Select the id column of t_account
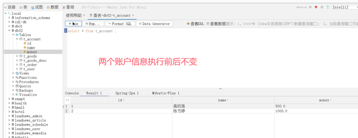The width and height of the screenshot is (358, 138). coord(29,44)
